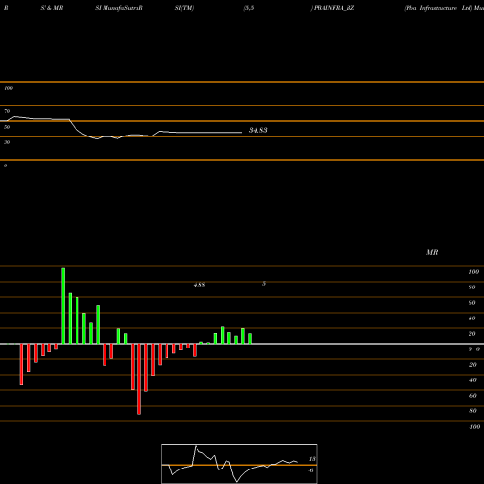The height and width of the screenshot is (484, 484).
Task: Click the 'SI MunafaSutraR' header text
Action: tap(119, 8)
